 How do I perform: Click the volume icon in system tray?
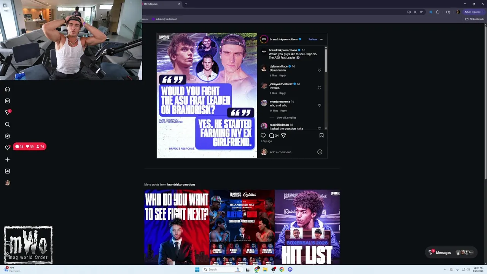pyautogui.click(x=468, y=269)
